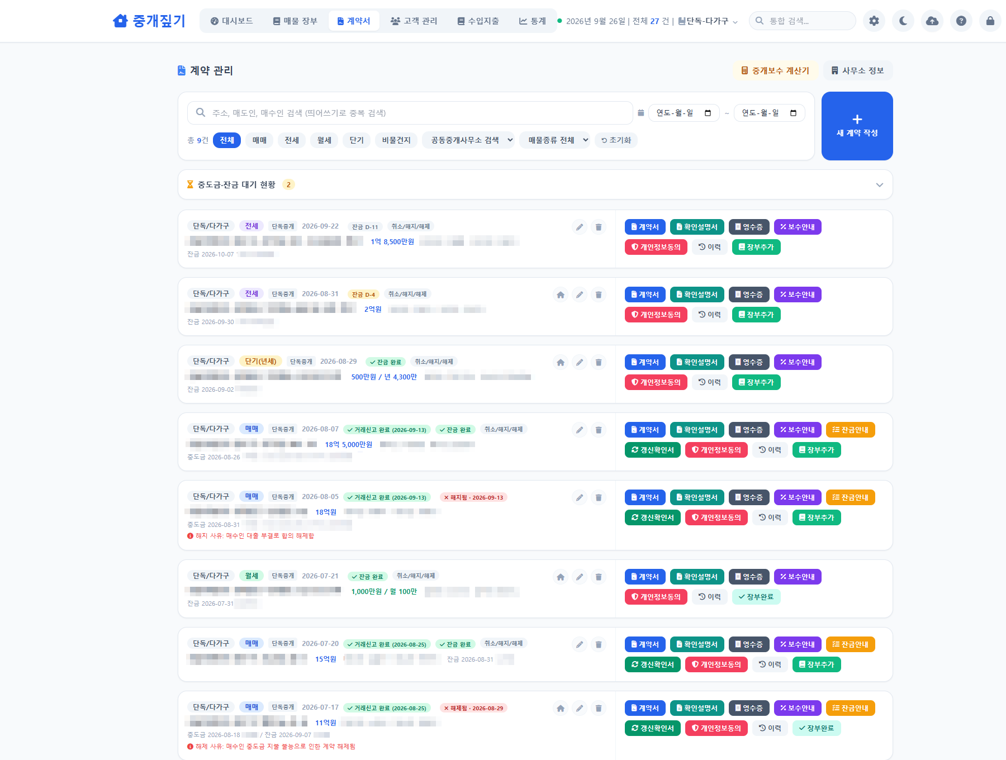Edit the 2026-09-22 전세 contract with pencil icon
Image resolution: width=1006 pixels, height=760 pixels.
click(x=580, y=227)
